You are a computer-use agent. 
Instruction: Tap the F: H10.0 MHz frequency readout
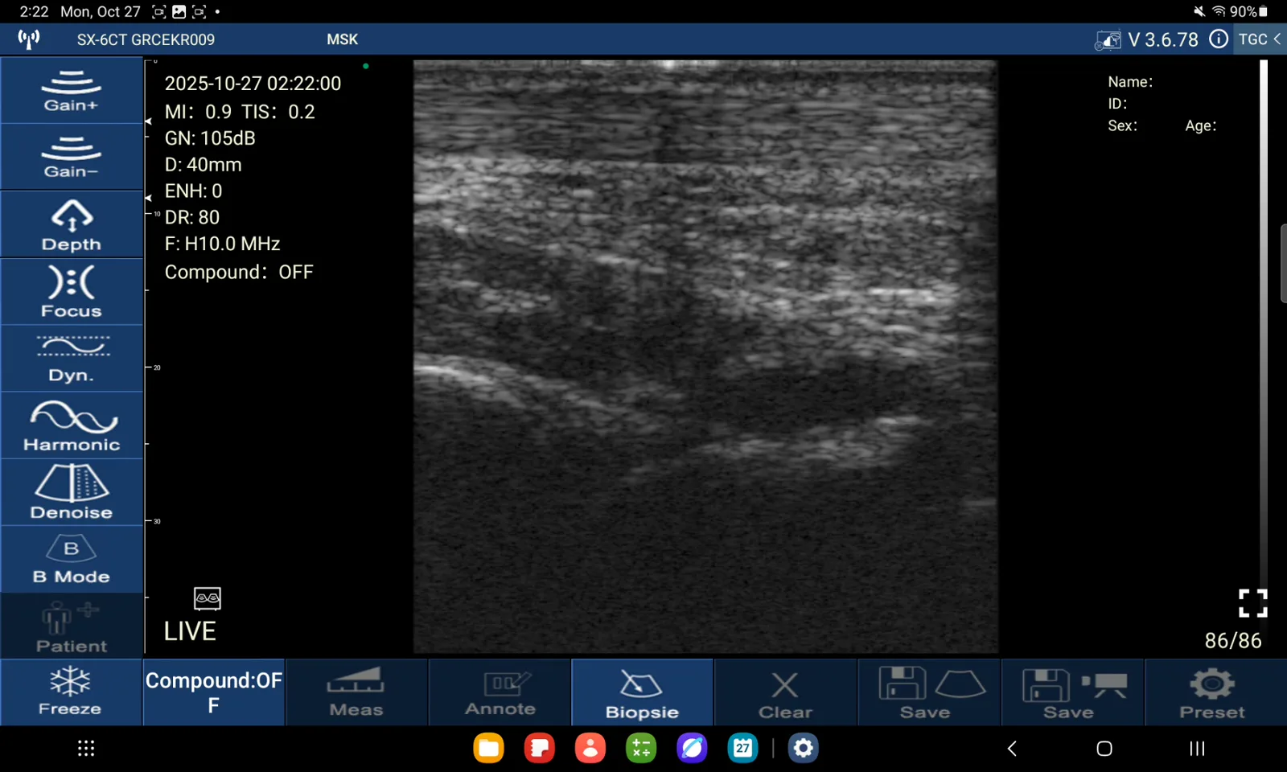click(223, 244)
